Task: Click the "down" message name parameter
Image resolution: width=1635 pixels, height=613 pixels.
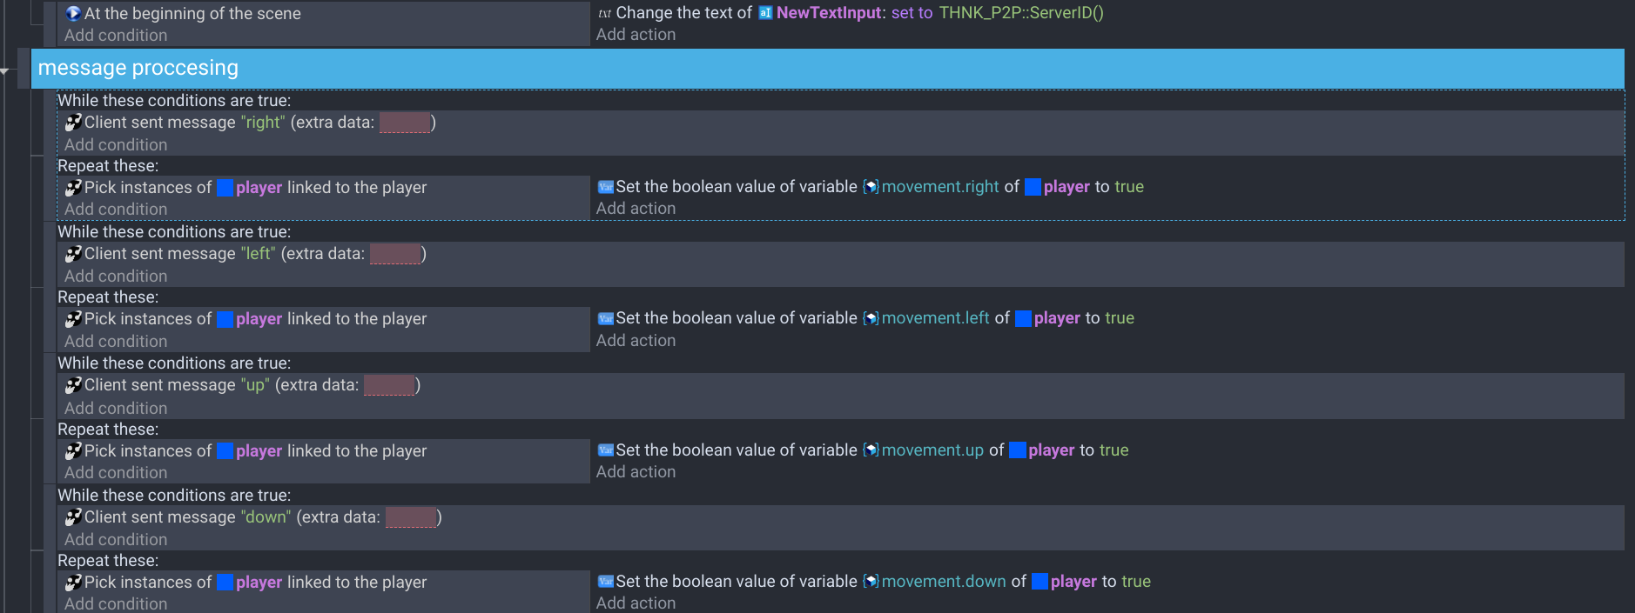Action: (266, 517)
